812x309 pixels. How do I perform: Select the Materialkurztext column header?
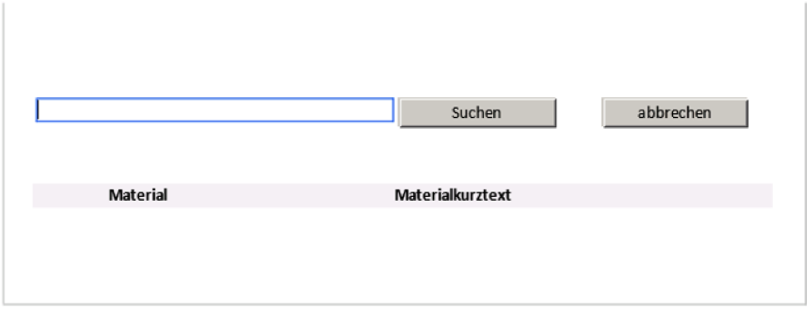(x=452, y=195)
